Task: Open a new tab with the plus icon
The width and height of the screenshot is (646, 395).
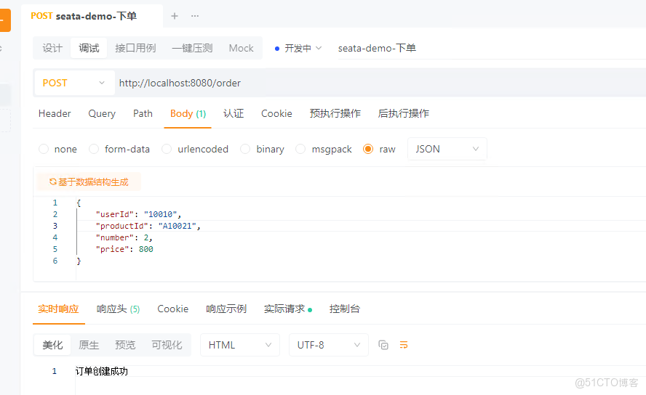Action: 175,16
